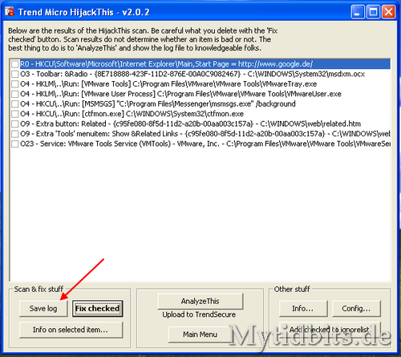The width and height of the screenshot is (401, 357).
Task: Tick the O23 VMware Tools Service checkbox
Action: point(15,144)
